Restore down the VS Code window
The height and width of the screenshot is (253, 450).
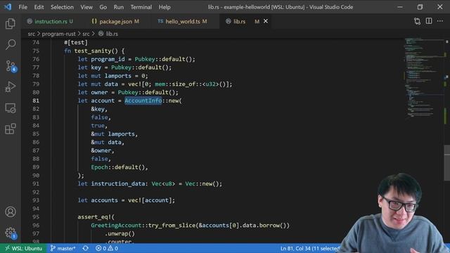tap(420, 7)
